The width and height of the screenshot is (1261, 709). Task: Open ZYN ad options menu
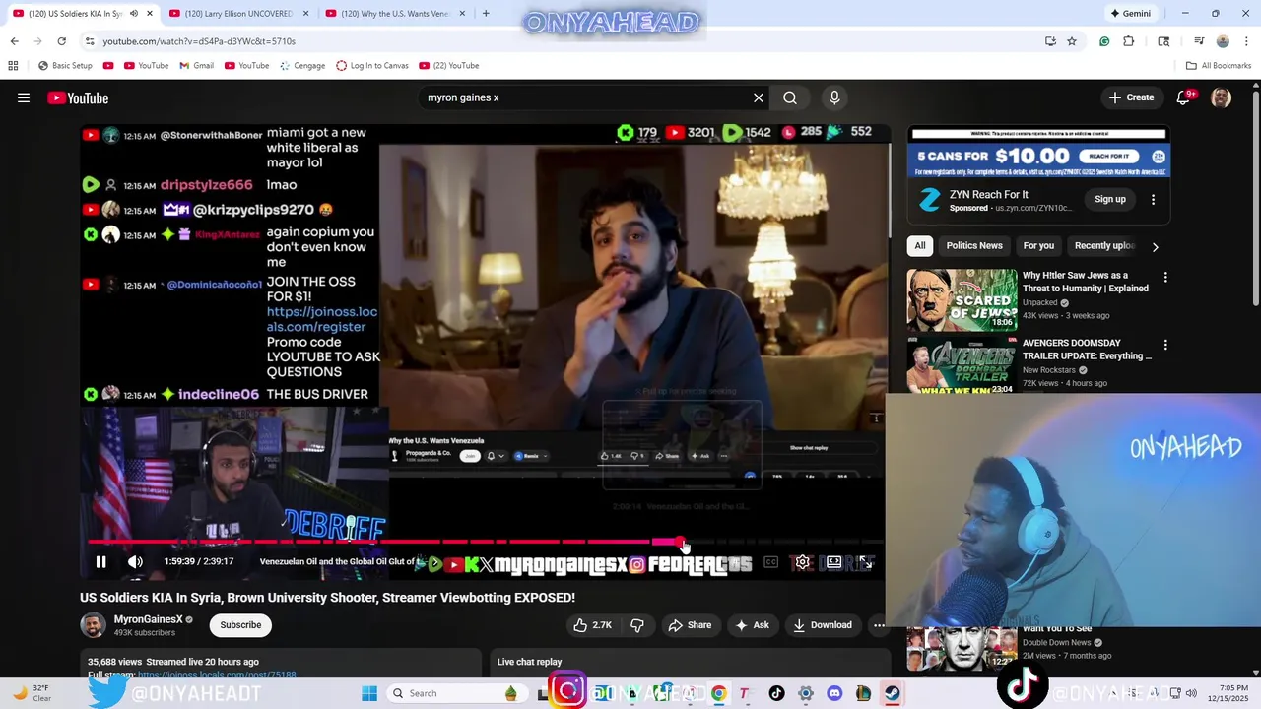pos(1153,199)
